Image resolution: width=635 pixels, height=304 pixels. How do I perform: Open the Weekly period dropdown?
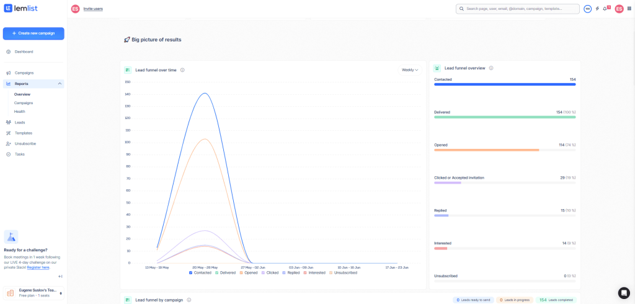tap(410, 70)
